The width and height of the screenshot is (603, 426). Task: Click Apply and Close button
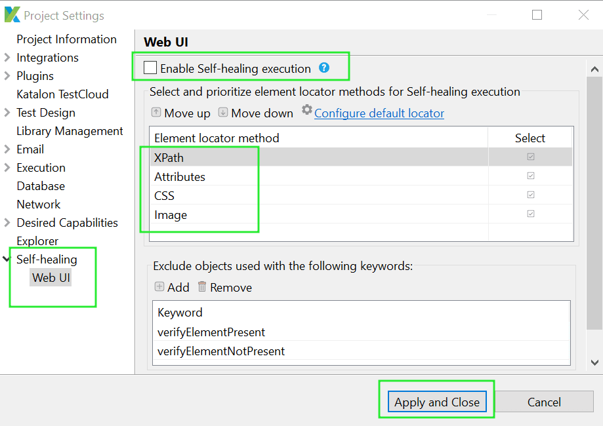[x=437, y=401]
